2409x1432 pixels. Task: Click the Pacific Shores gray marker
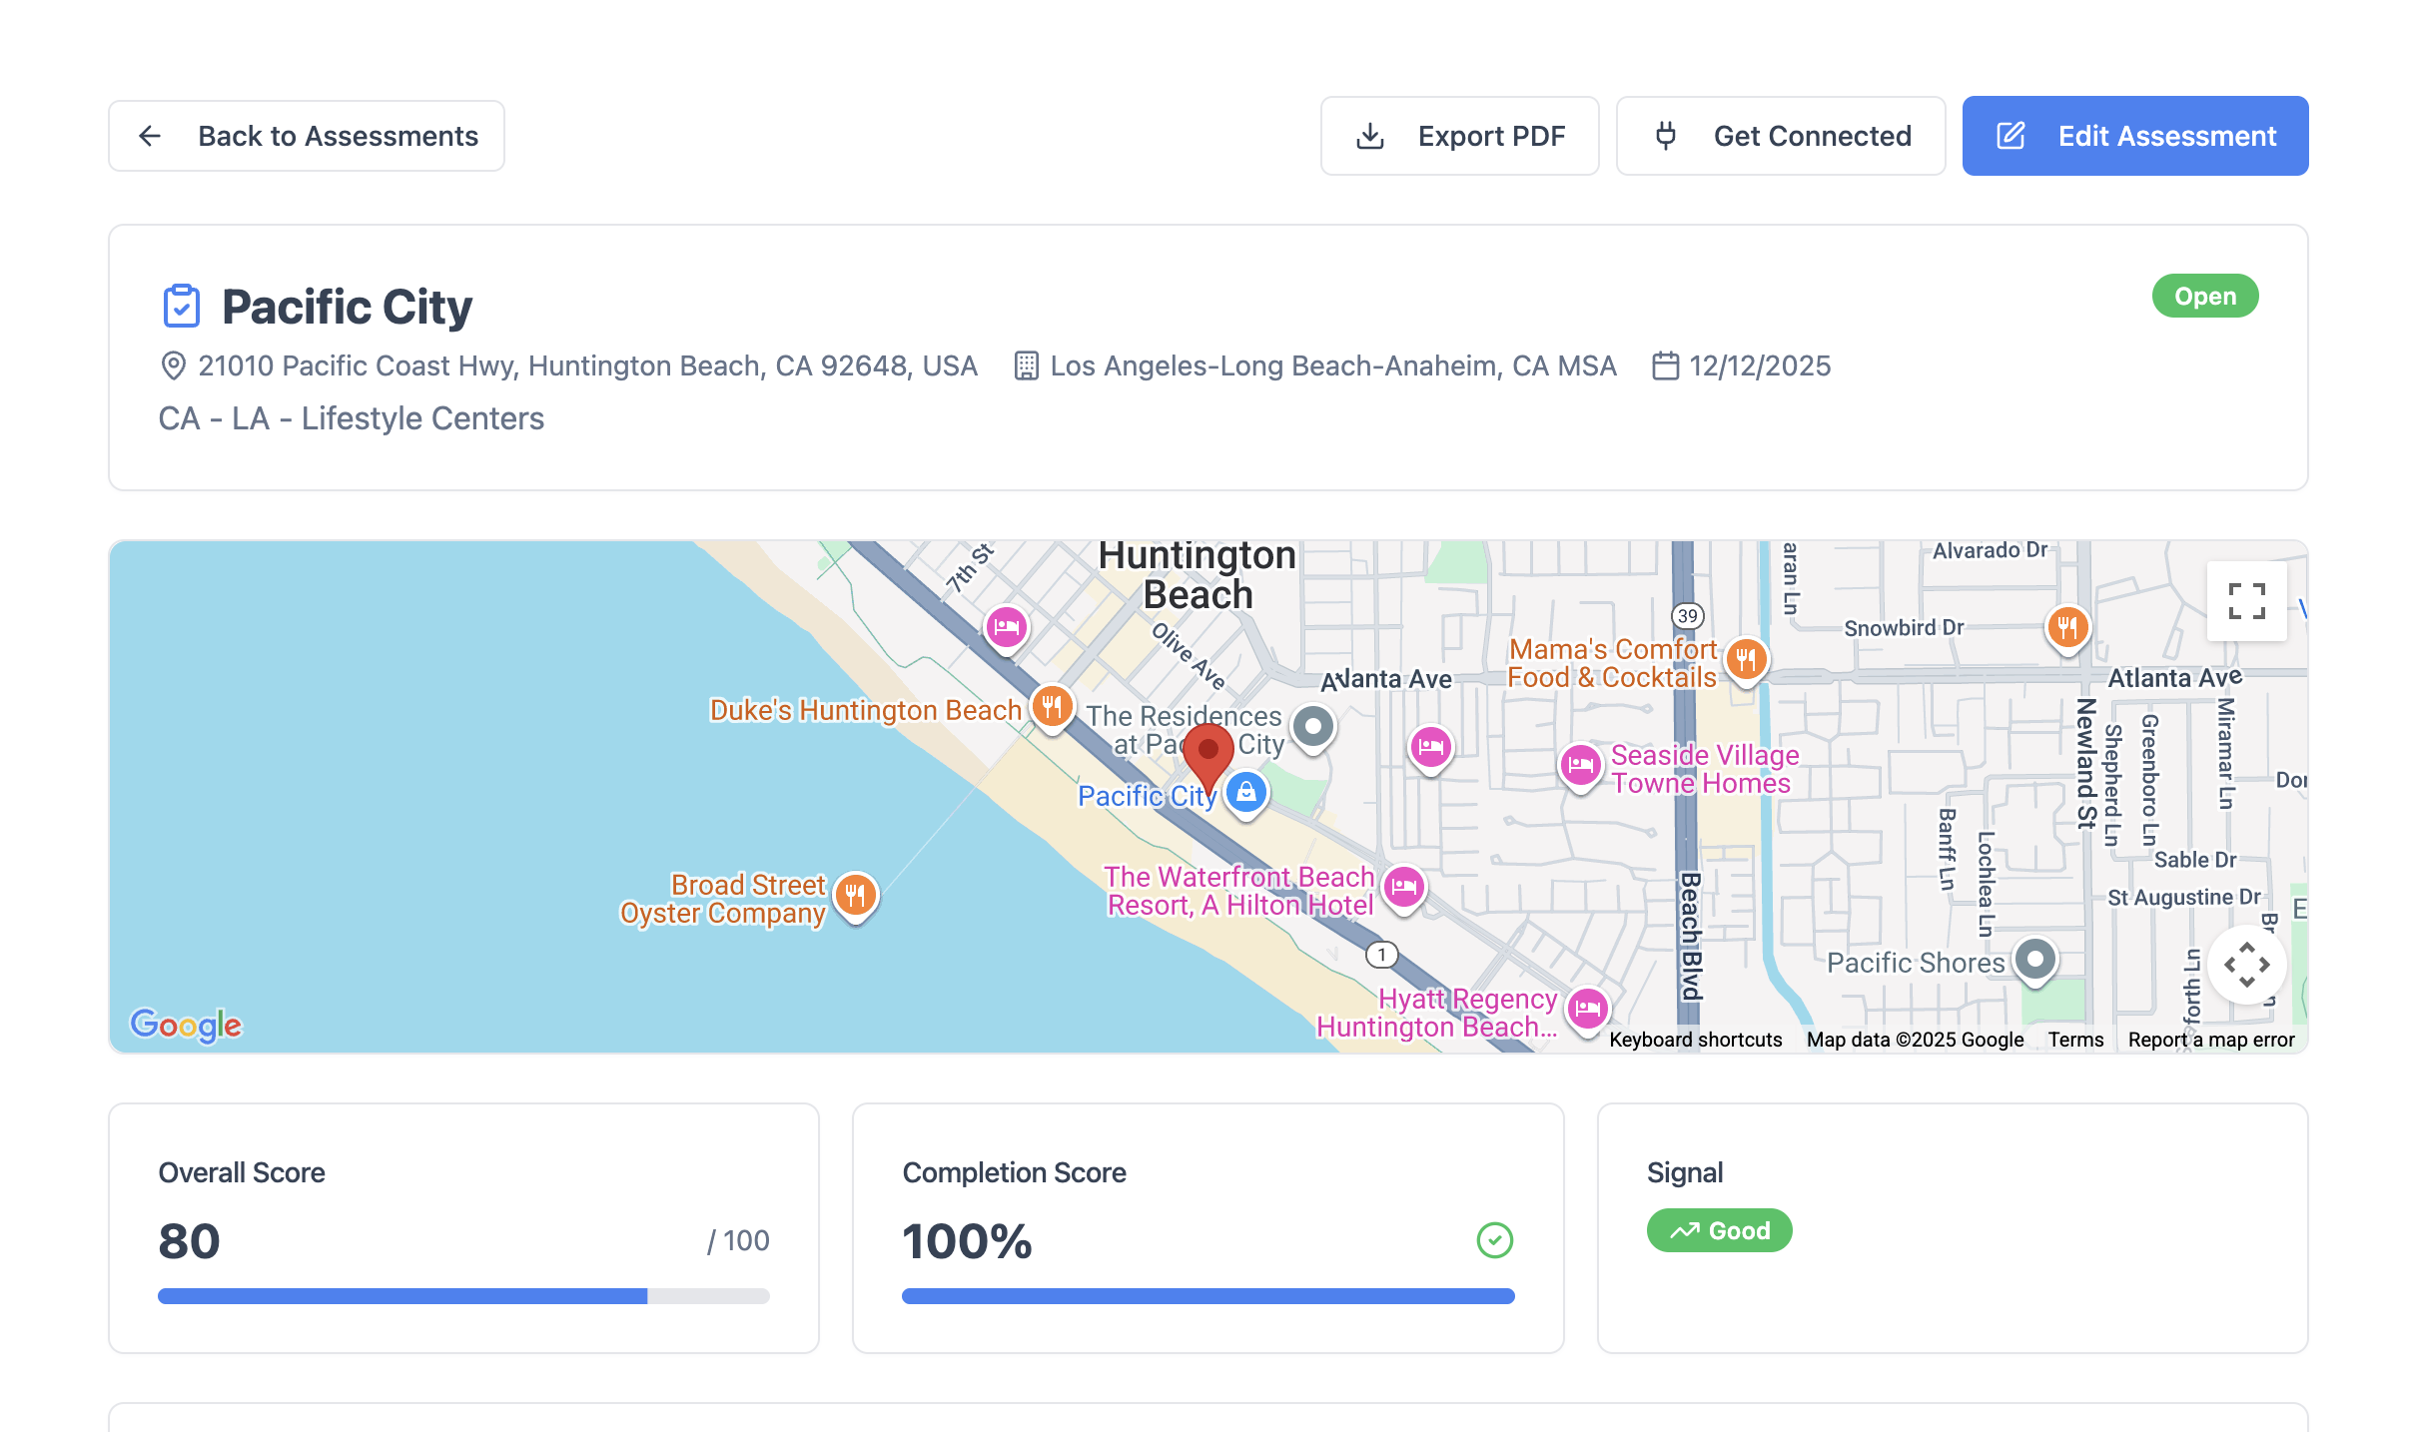pos(2034,960)
